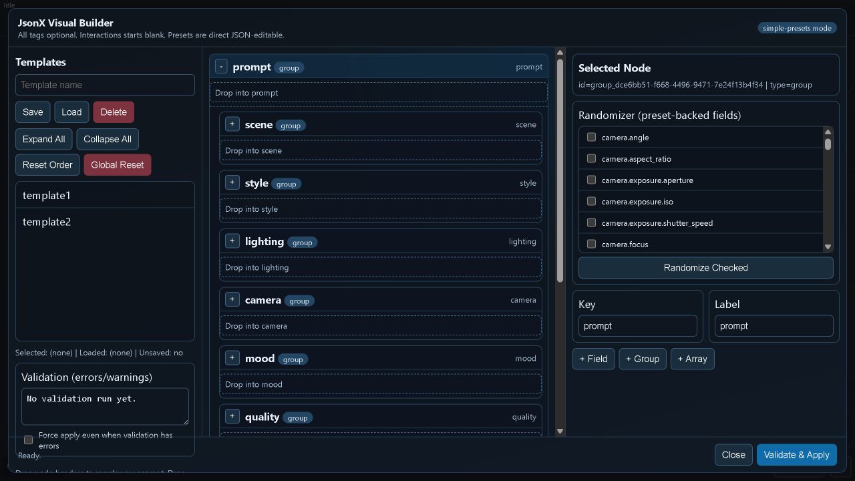
Task: Expand the camera group
Action: tap(232, 299)
